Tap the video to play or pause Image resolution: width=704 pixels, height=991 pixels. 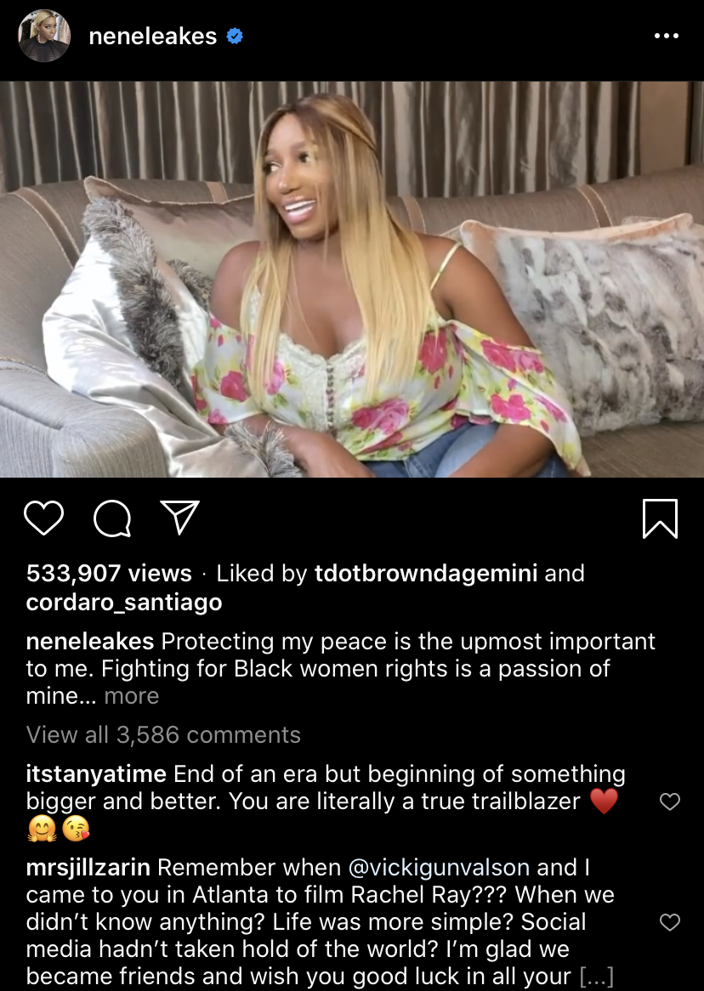[352, 279]
